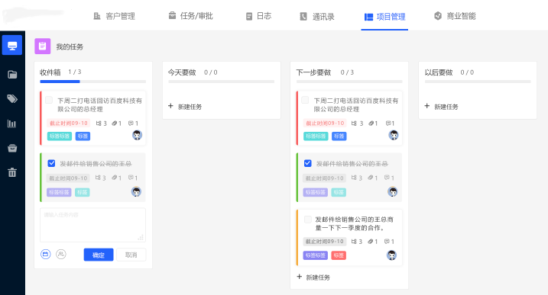Image resolution: width=548 pixels, height=295 pixels.
Task: Click red 截止时间09-10 on first 下一步要做 card
Action: 325,123
